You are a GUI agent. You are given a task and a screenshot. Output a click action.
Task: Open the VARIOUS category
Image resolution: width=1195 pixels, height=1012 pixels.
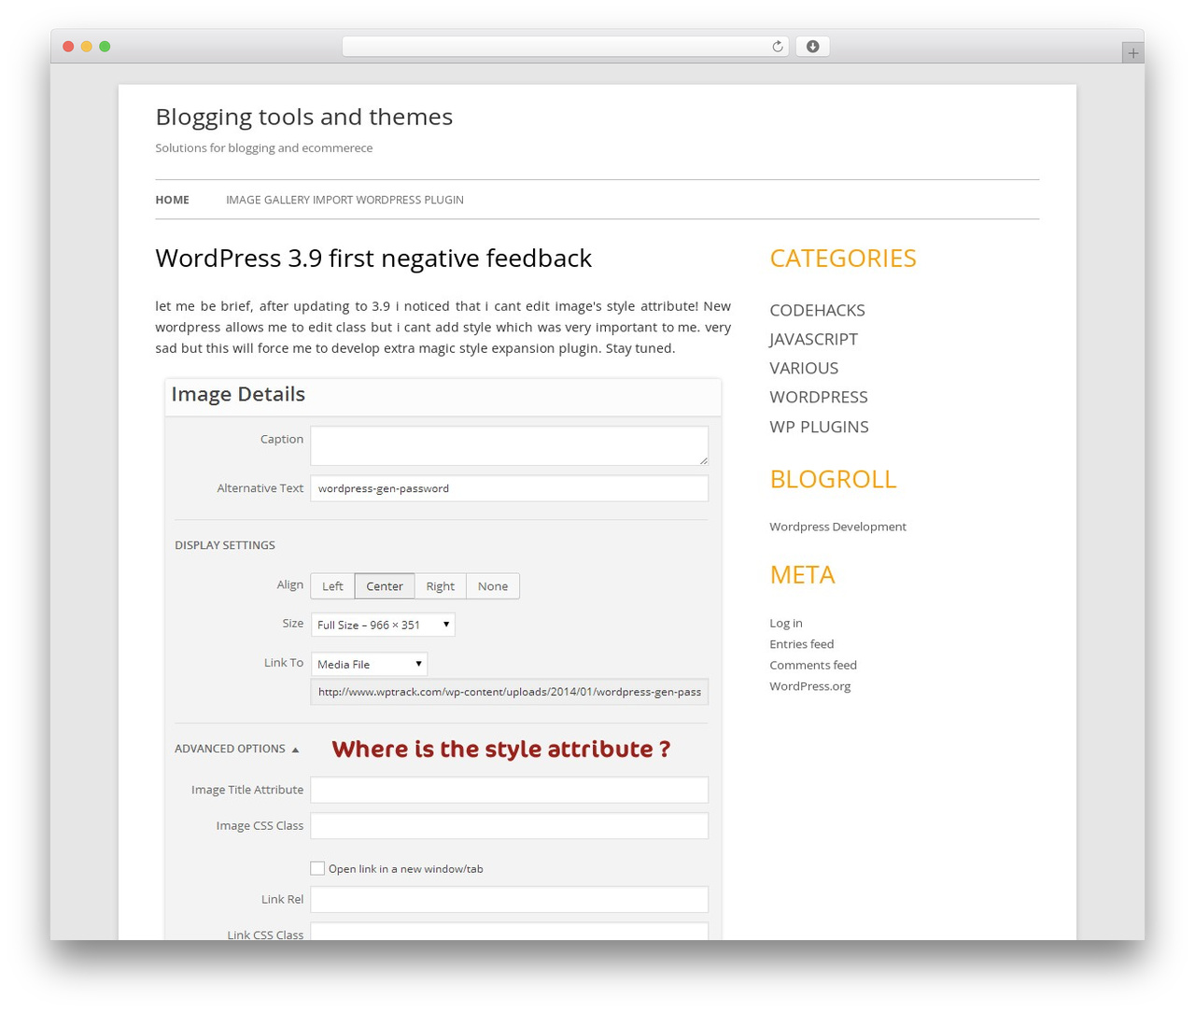(804, 368)
